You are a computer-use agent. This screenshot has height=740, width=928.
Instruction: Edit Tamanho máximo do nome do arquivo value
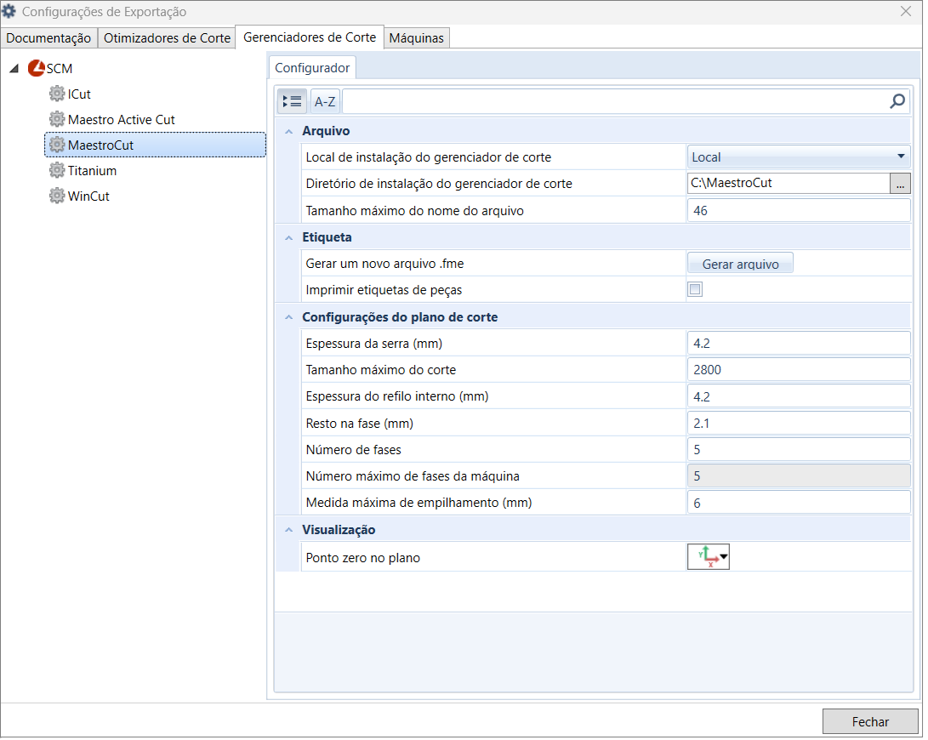coord(799,211)
